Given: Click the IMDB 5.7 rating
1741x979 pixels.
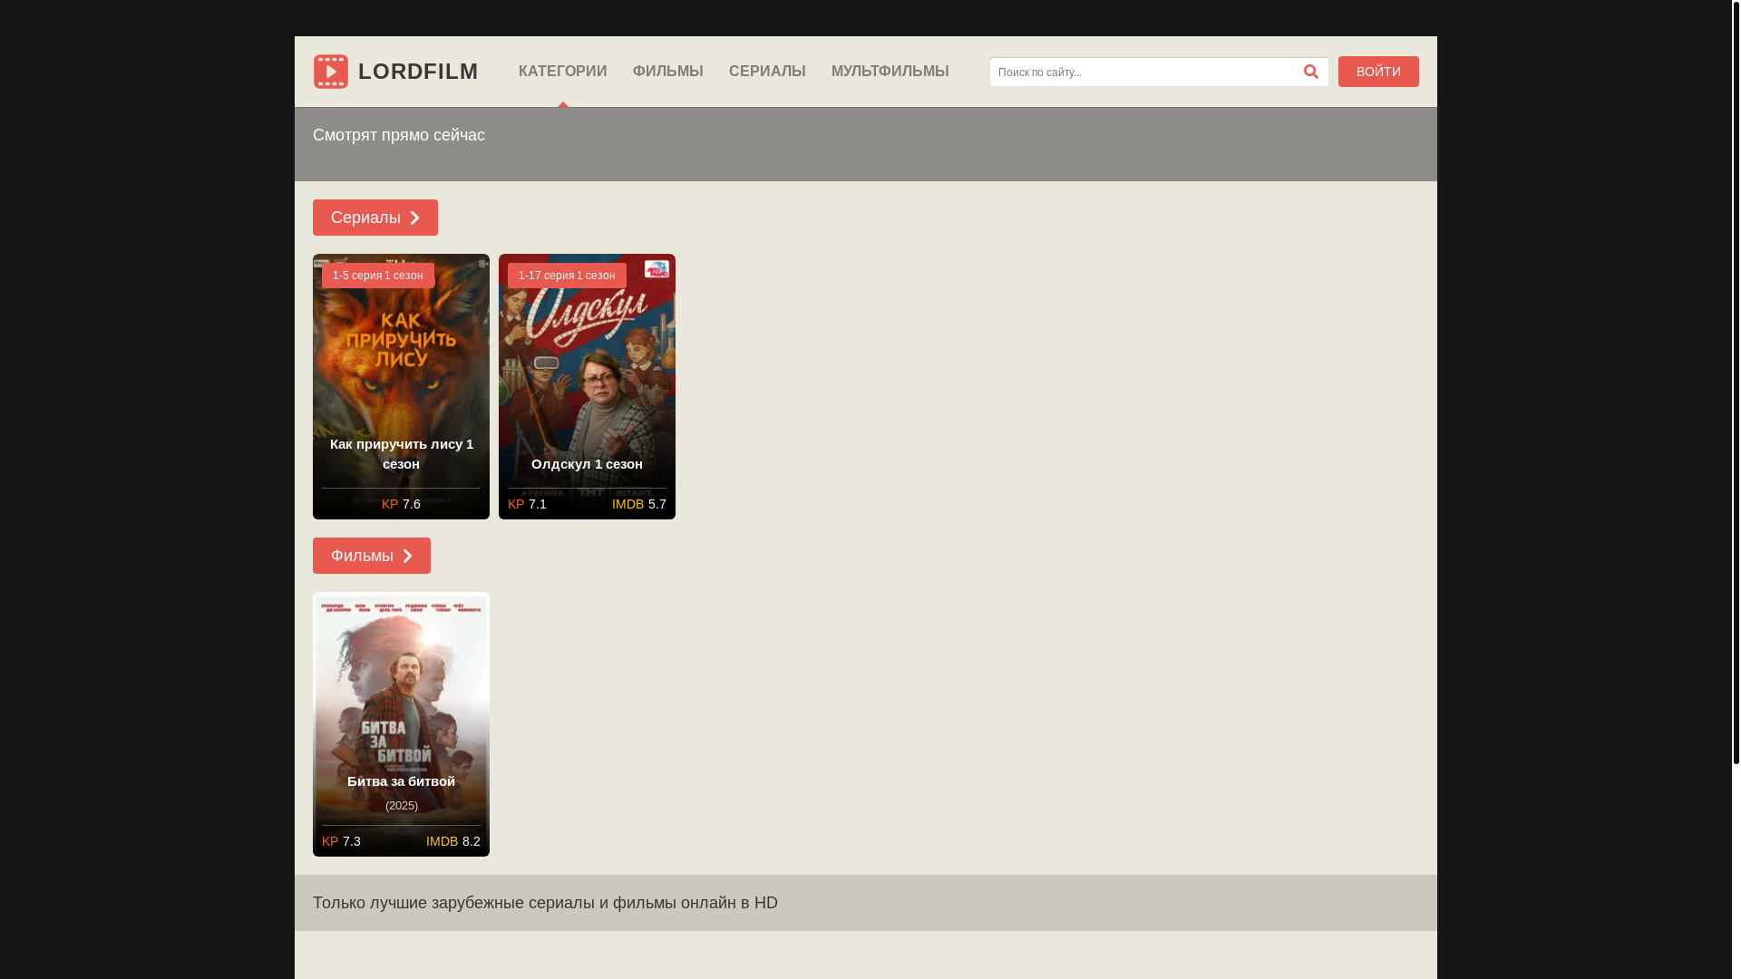Looking at the screenshot, I should (x=639, y=504).
